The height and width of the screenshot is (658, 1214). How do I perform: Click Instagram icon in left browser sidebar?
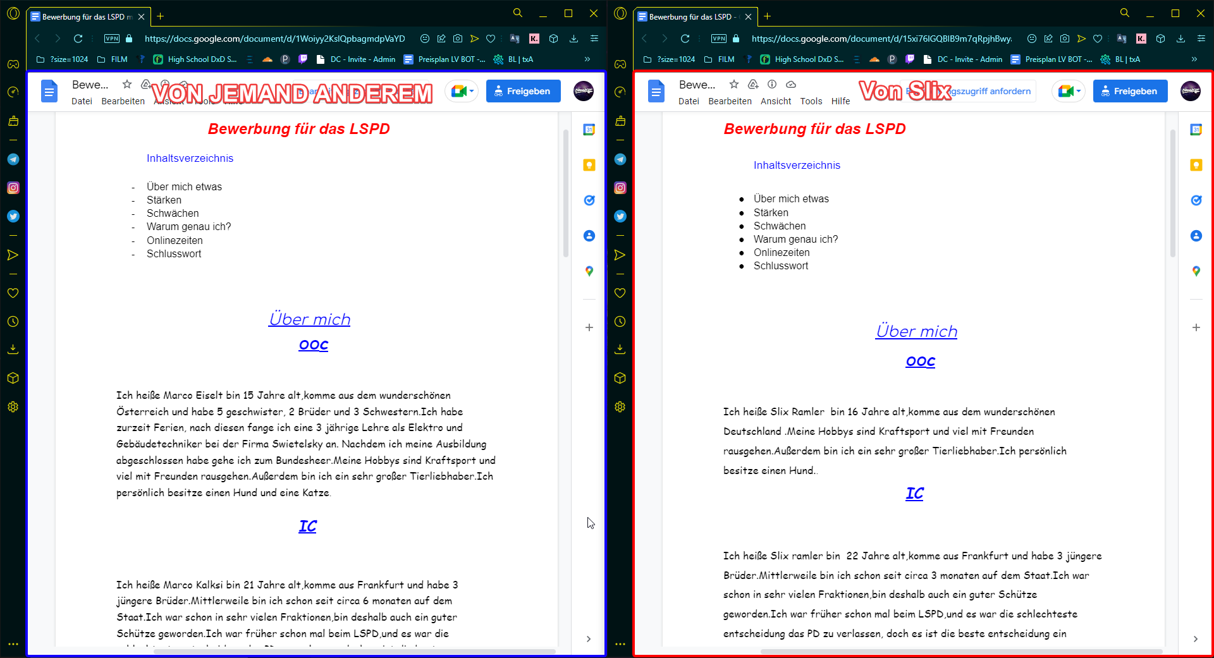(x=13, y=188)
